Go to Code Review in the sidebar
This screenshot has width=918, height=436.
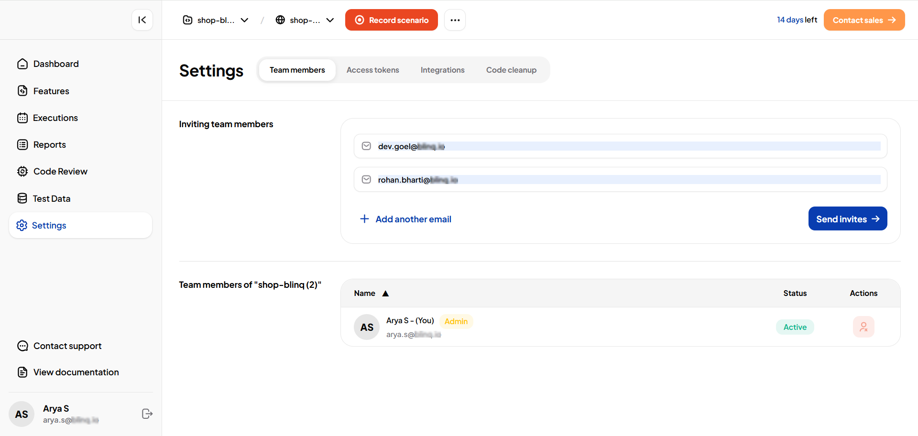(60, 172)
